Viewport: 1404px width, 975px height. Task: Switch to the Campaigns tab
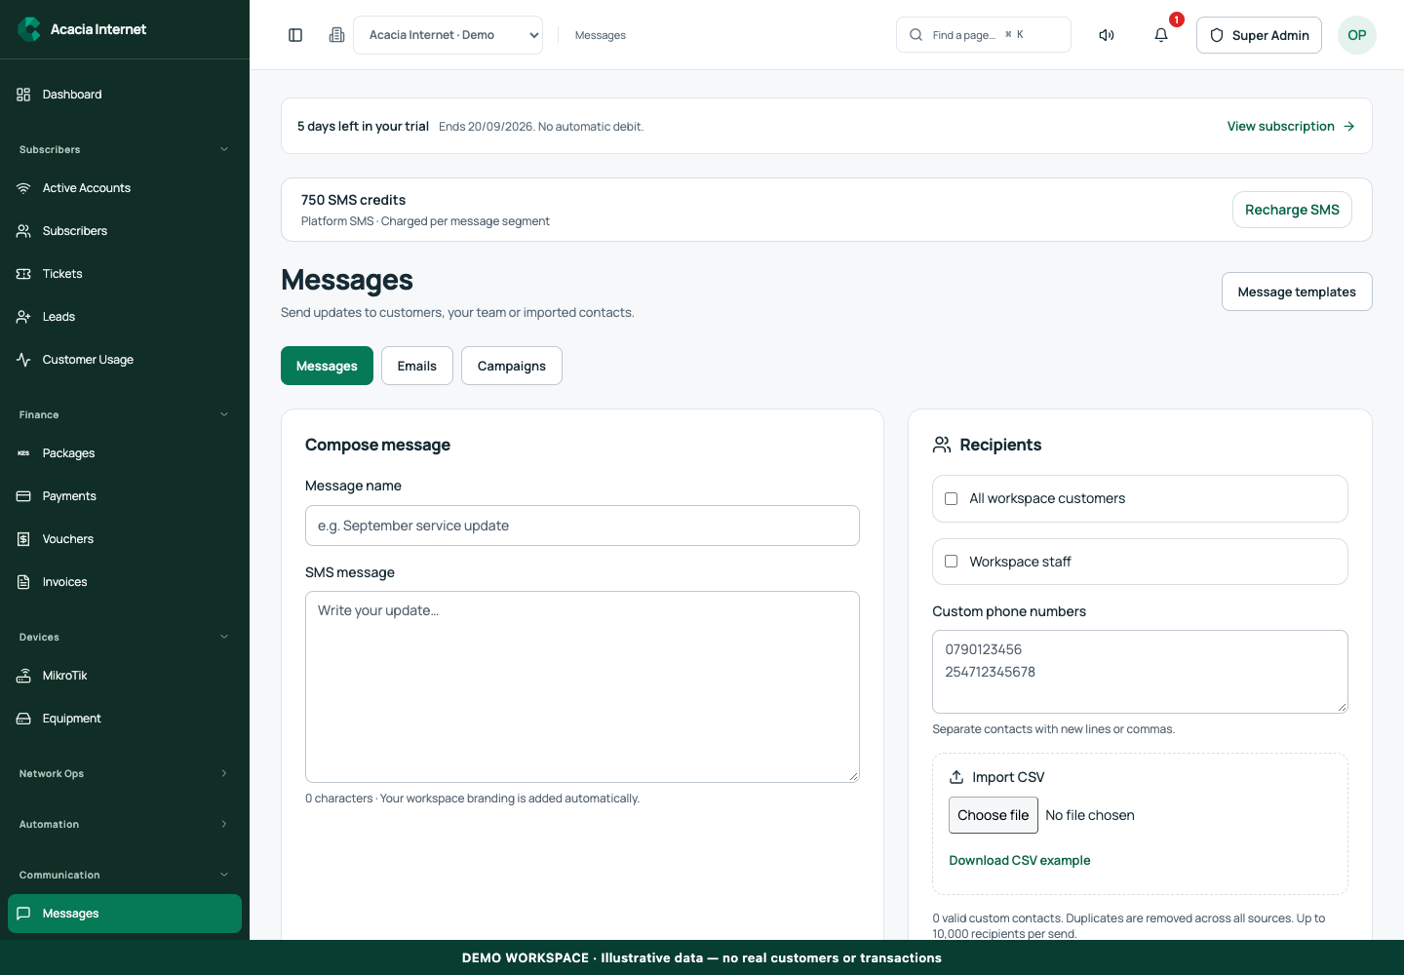click(512, 366)
